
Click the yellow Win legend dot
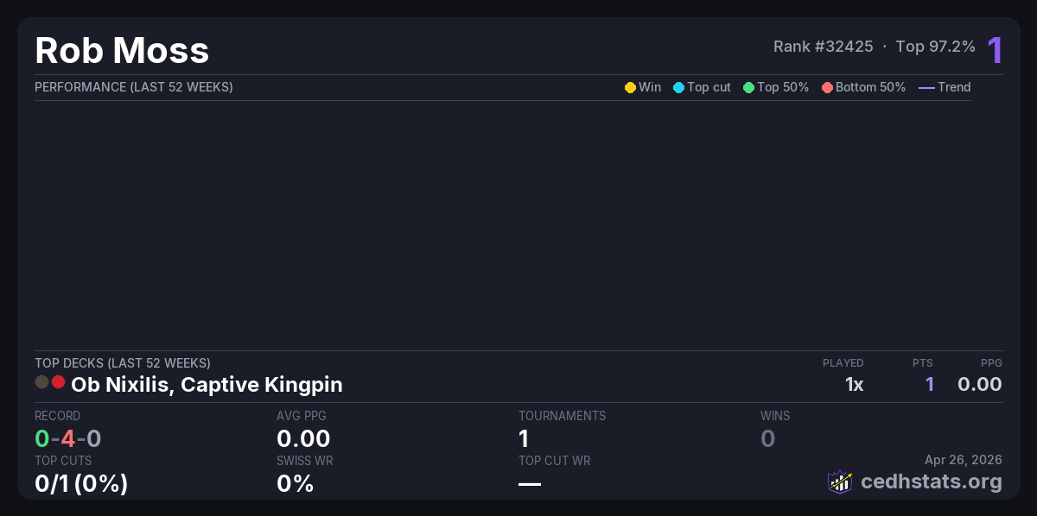(x=630, y=87)
